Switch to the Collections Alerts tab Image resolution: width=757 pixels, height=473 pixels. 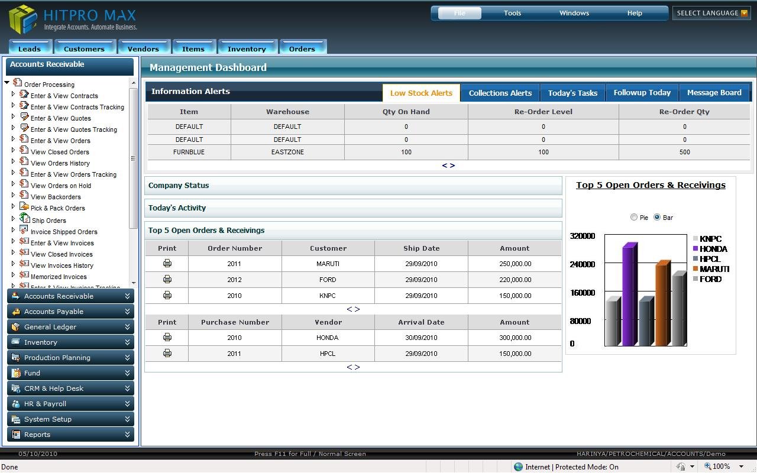500,93
